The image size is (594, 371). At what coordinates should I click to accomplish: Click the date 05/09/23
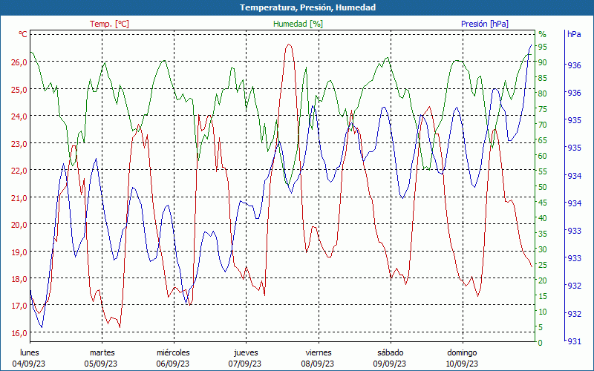101,364
